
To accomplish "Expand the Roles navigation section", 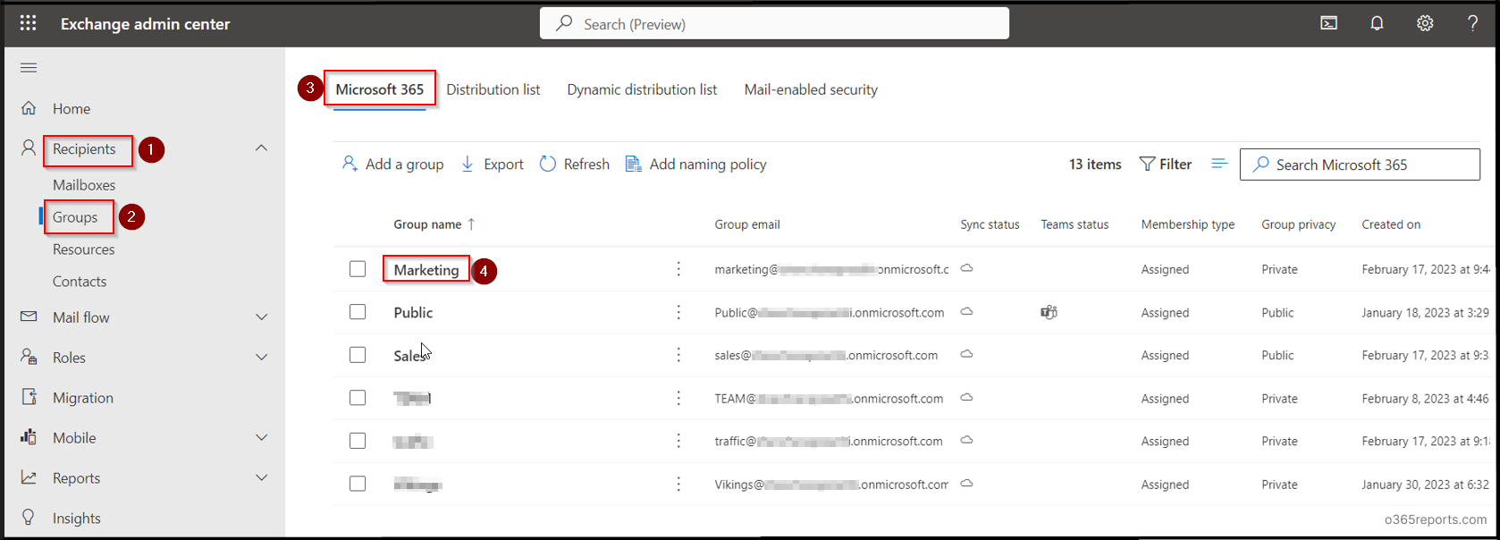I will pos(261,358).
